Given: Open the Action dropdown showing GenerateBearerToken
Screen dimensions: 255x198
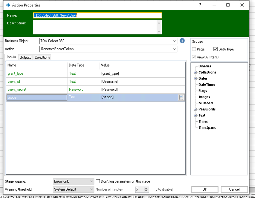Looking at the screenshot, I should (x=174, y=49).
